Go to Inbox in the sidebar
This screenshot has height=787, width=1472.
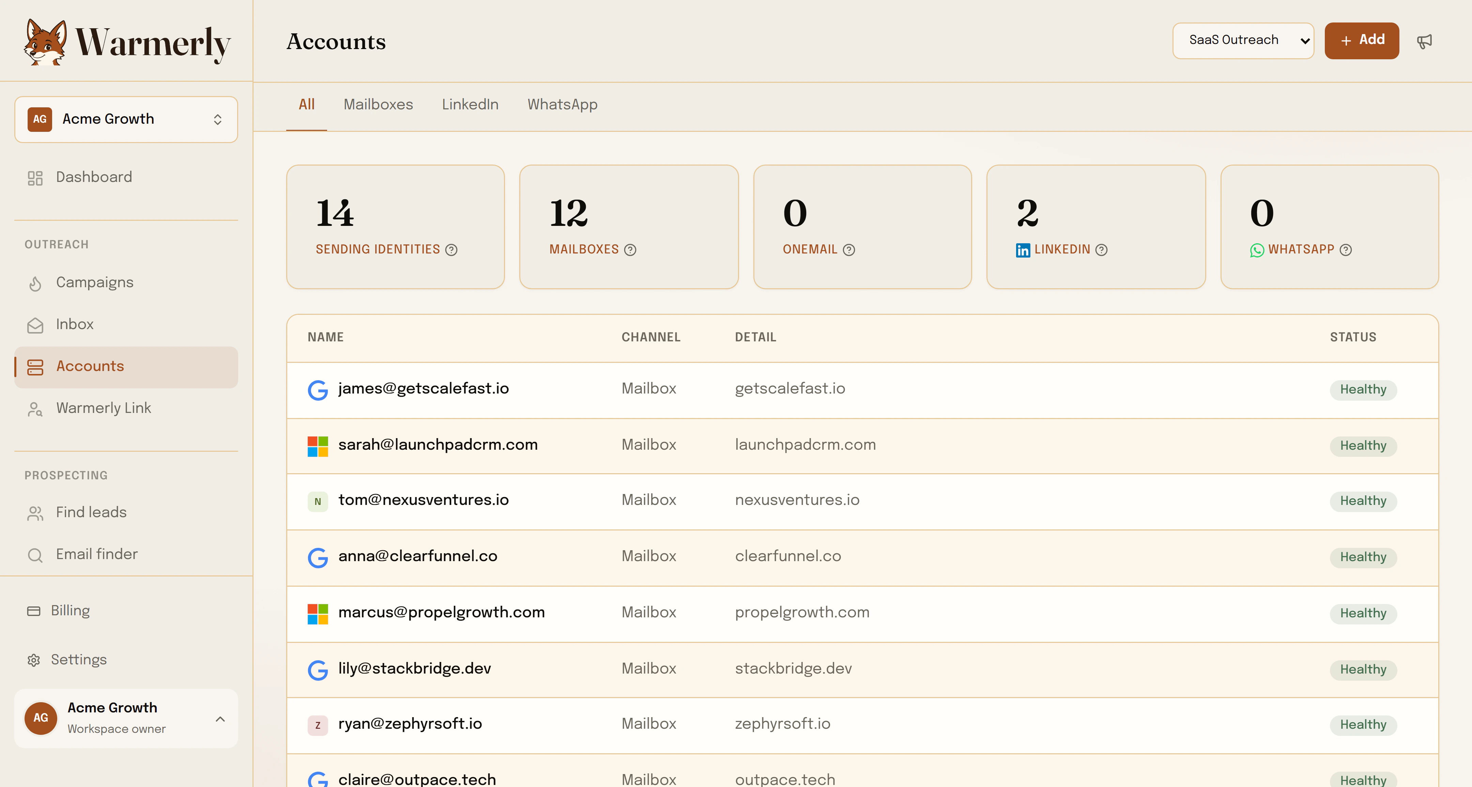126,325
